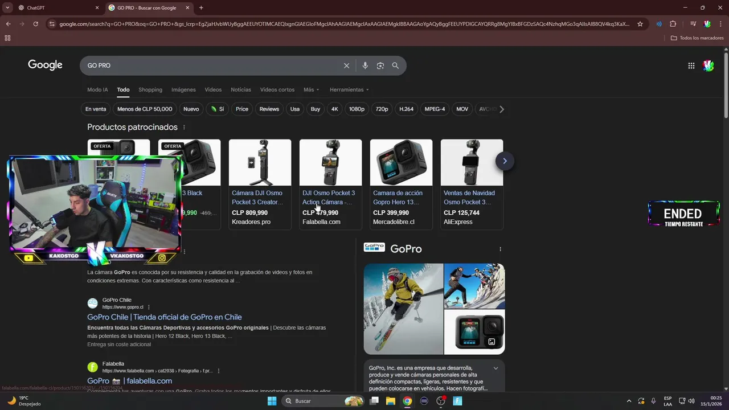
Task: Switch to Videos cortos tab
Action: (x=277, y=90)
